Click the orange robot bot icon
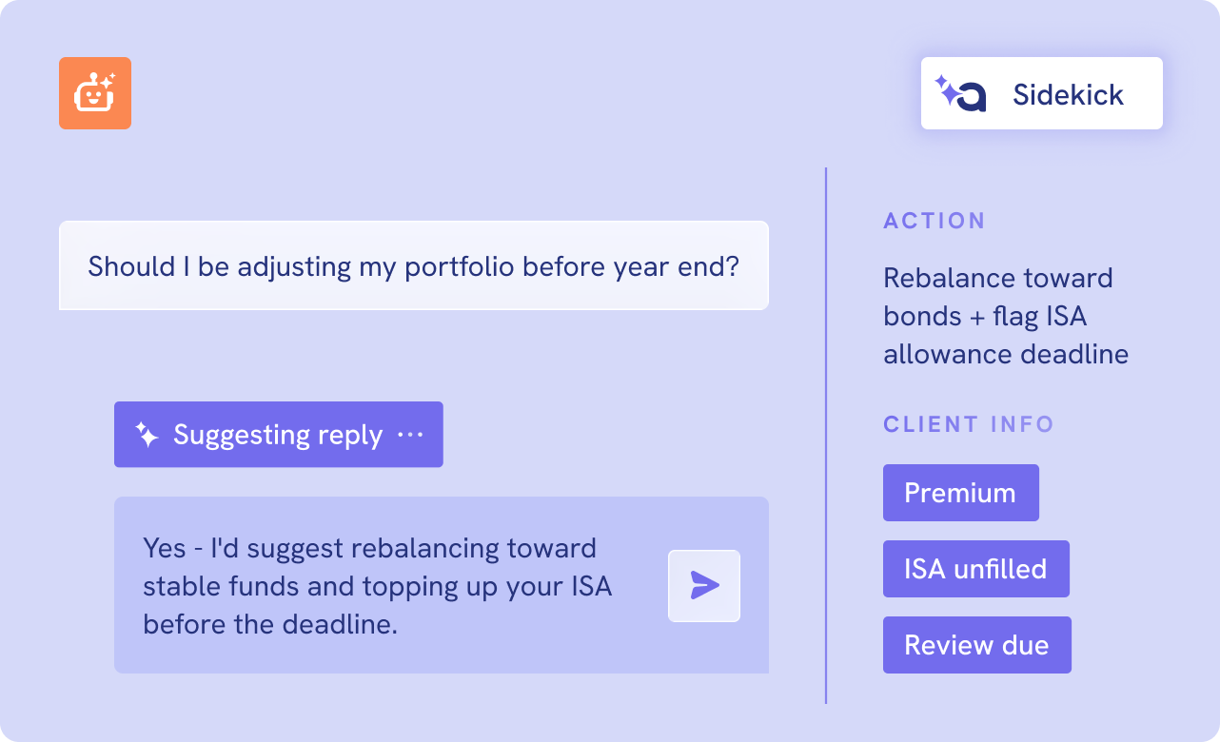 [x=95, y=93]
